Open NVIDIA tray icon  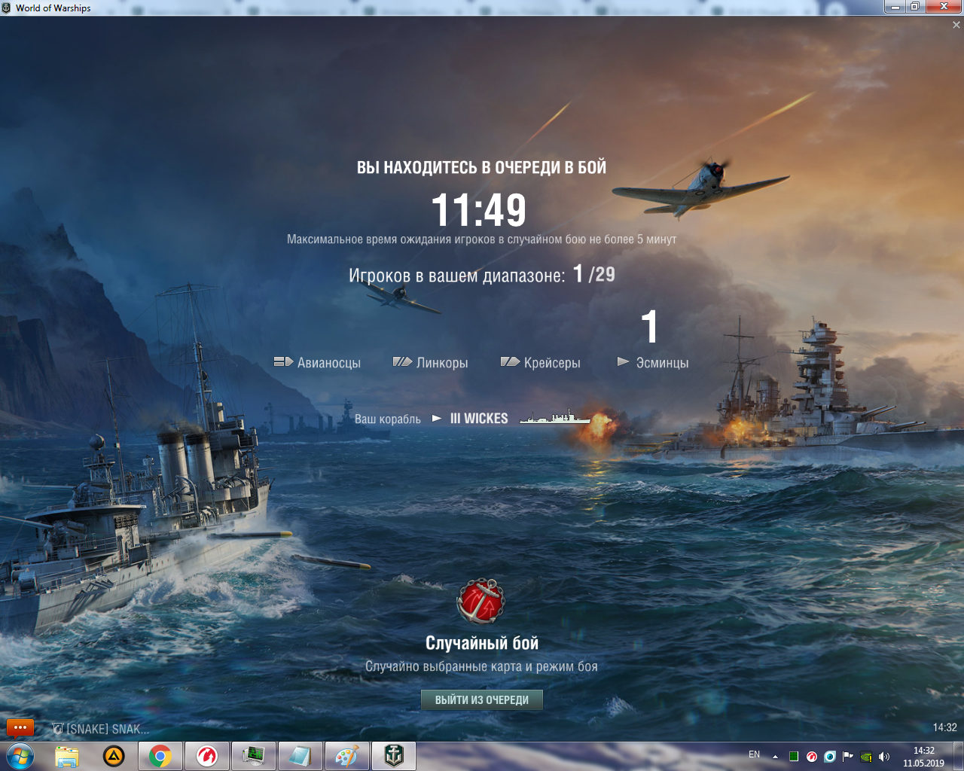point(866,757)
